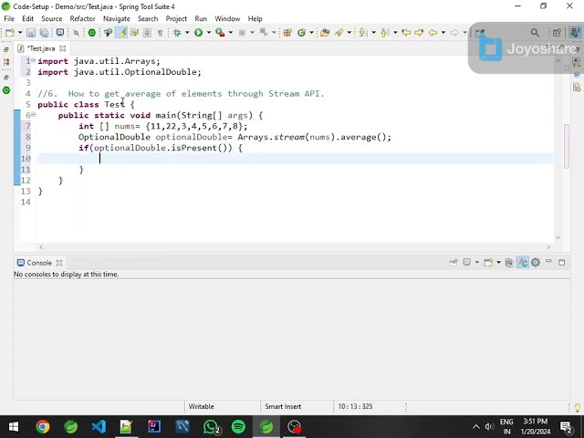The image size is (584, 438).
Task: Open Next Annotation dropdown arrow
Action: click(373, 33)
